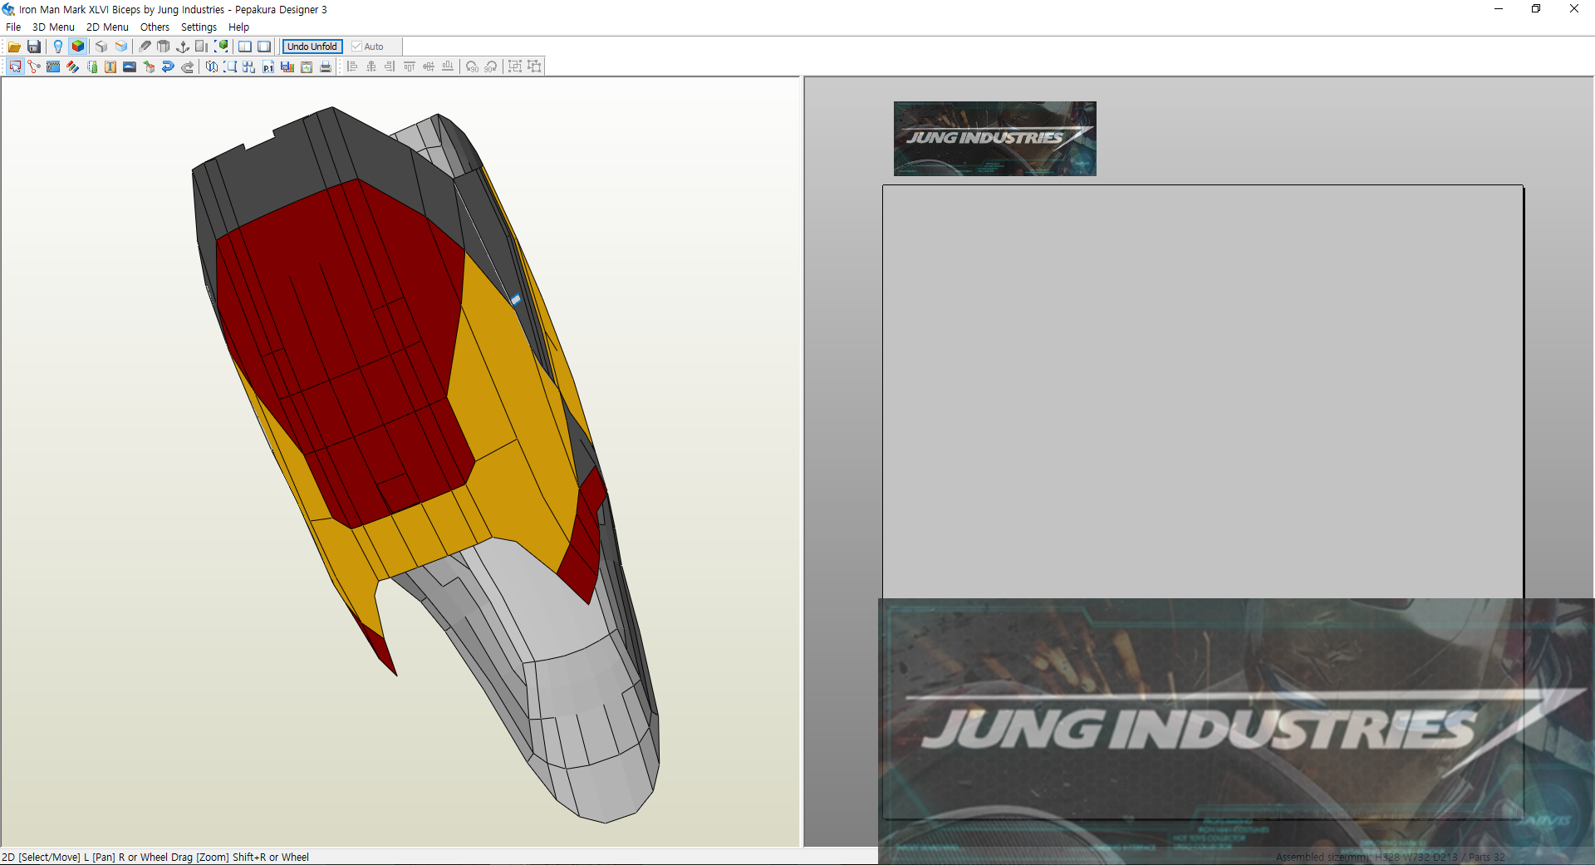Select the colored pencils edge color tool
The width and height of the screenshot is (1595, 865).
tap(72, 66)
